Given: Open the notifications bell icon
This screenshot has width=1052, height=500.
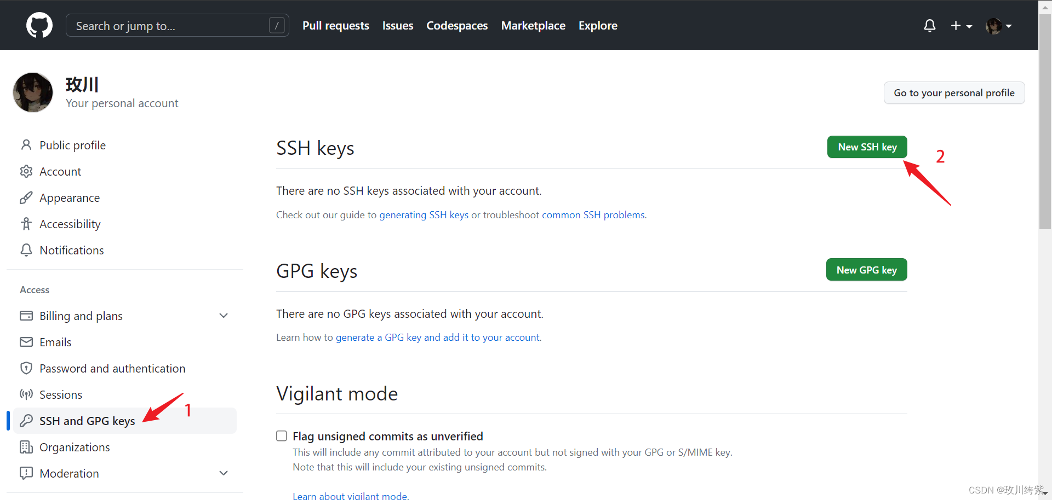Looking at the screenshot, I should point(929,25).
